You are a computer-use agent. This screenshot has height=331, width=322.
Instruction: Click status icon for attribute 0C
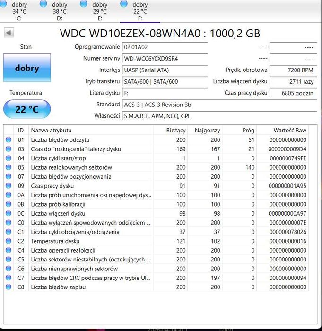point(9,213)
